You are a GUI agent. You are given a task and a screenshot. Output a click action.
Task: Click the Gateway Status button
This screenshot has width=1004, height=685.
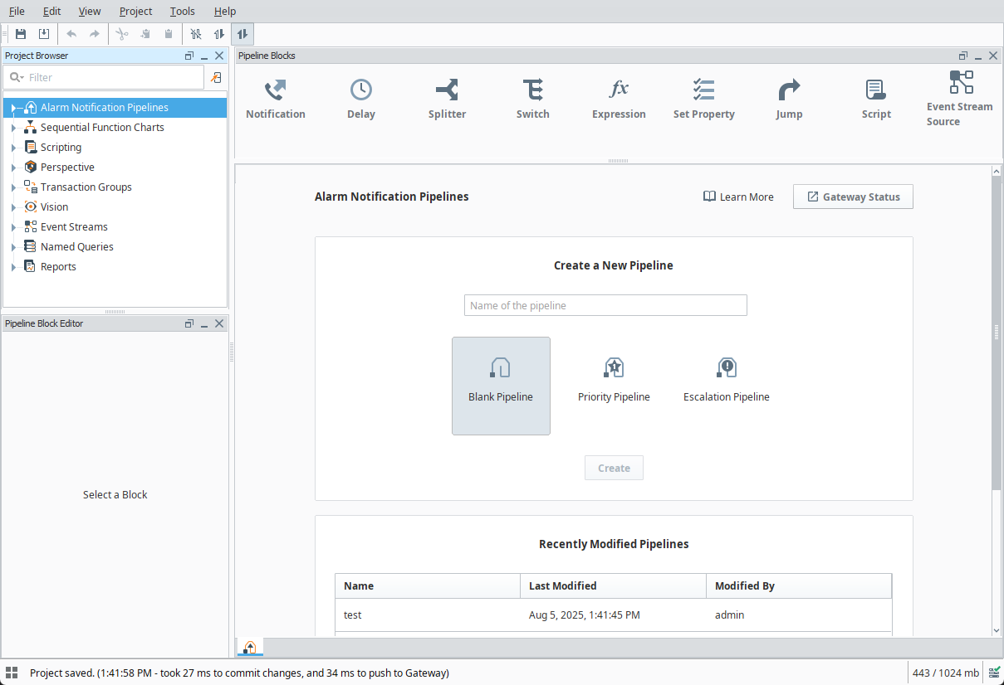point(853,197)
